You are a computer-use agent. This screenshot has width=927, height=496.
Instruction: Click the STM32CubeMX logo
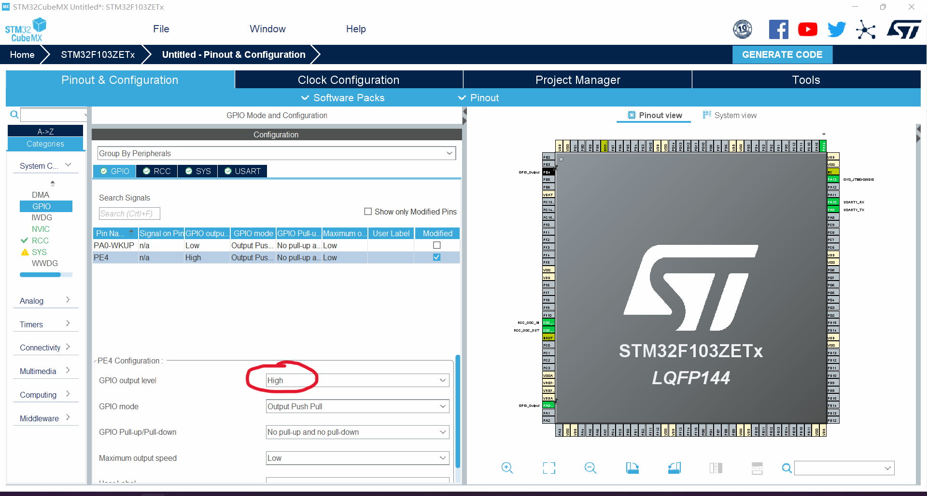[25, 30]
